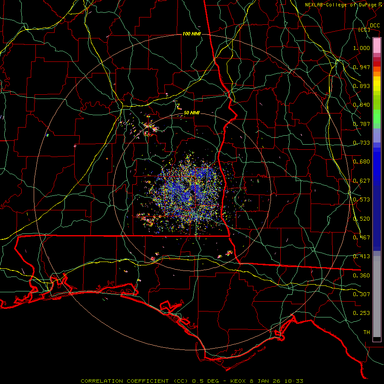Click the 100 NMI range ring label
The image size is (384, 384).
click(192, 34)
